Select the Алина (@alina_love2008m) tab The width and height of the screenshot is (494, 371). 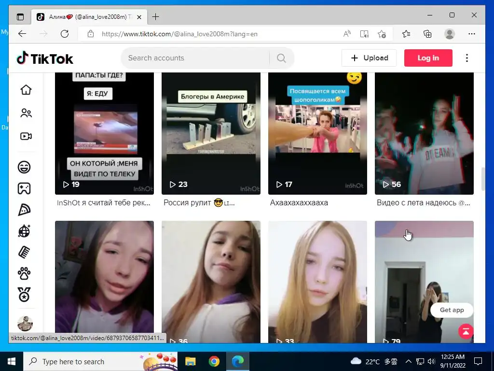89,17
